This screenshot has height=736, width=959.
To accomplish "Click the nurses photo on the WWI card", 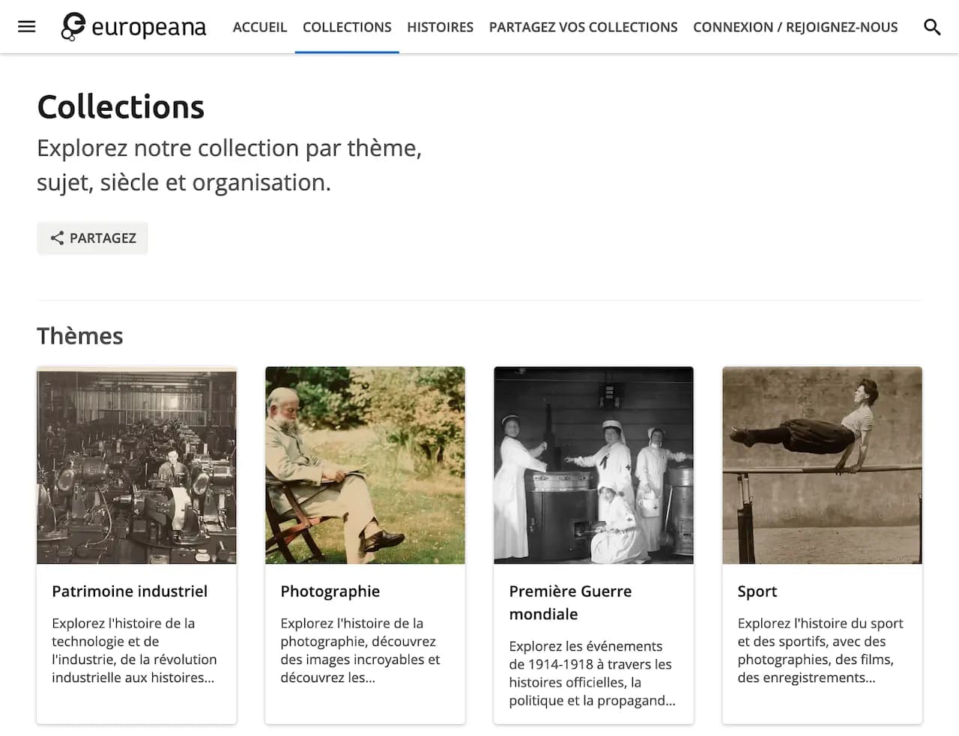I will [x=593, y=464].
